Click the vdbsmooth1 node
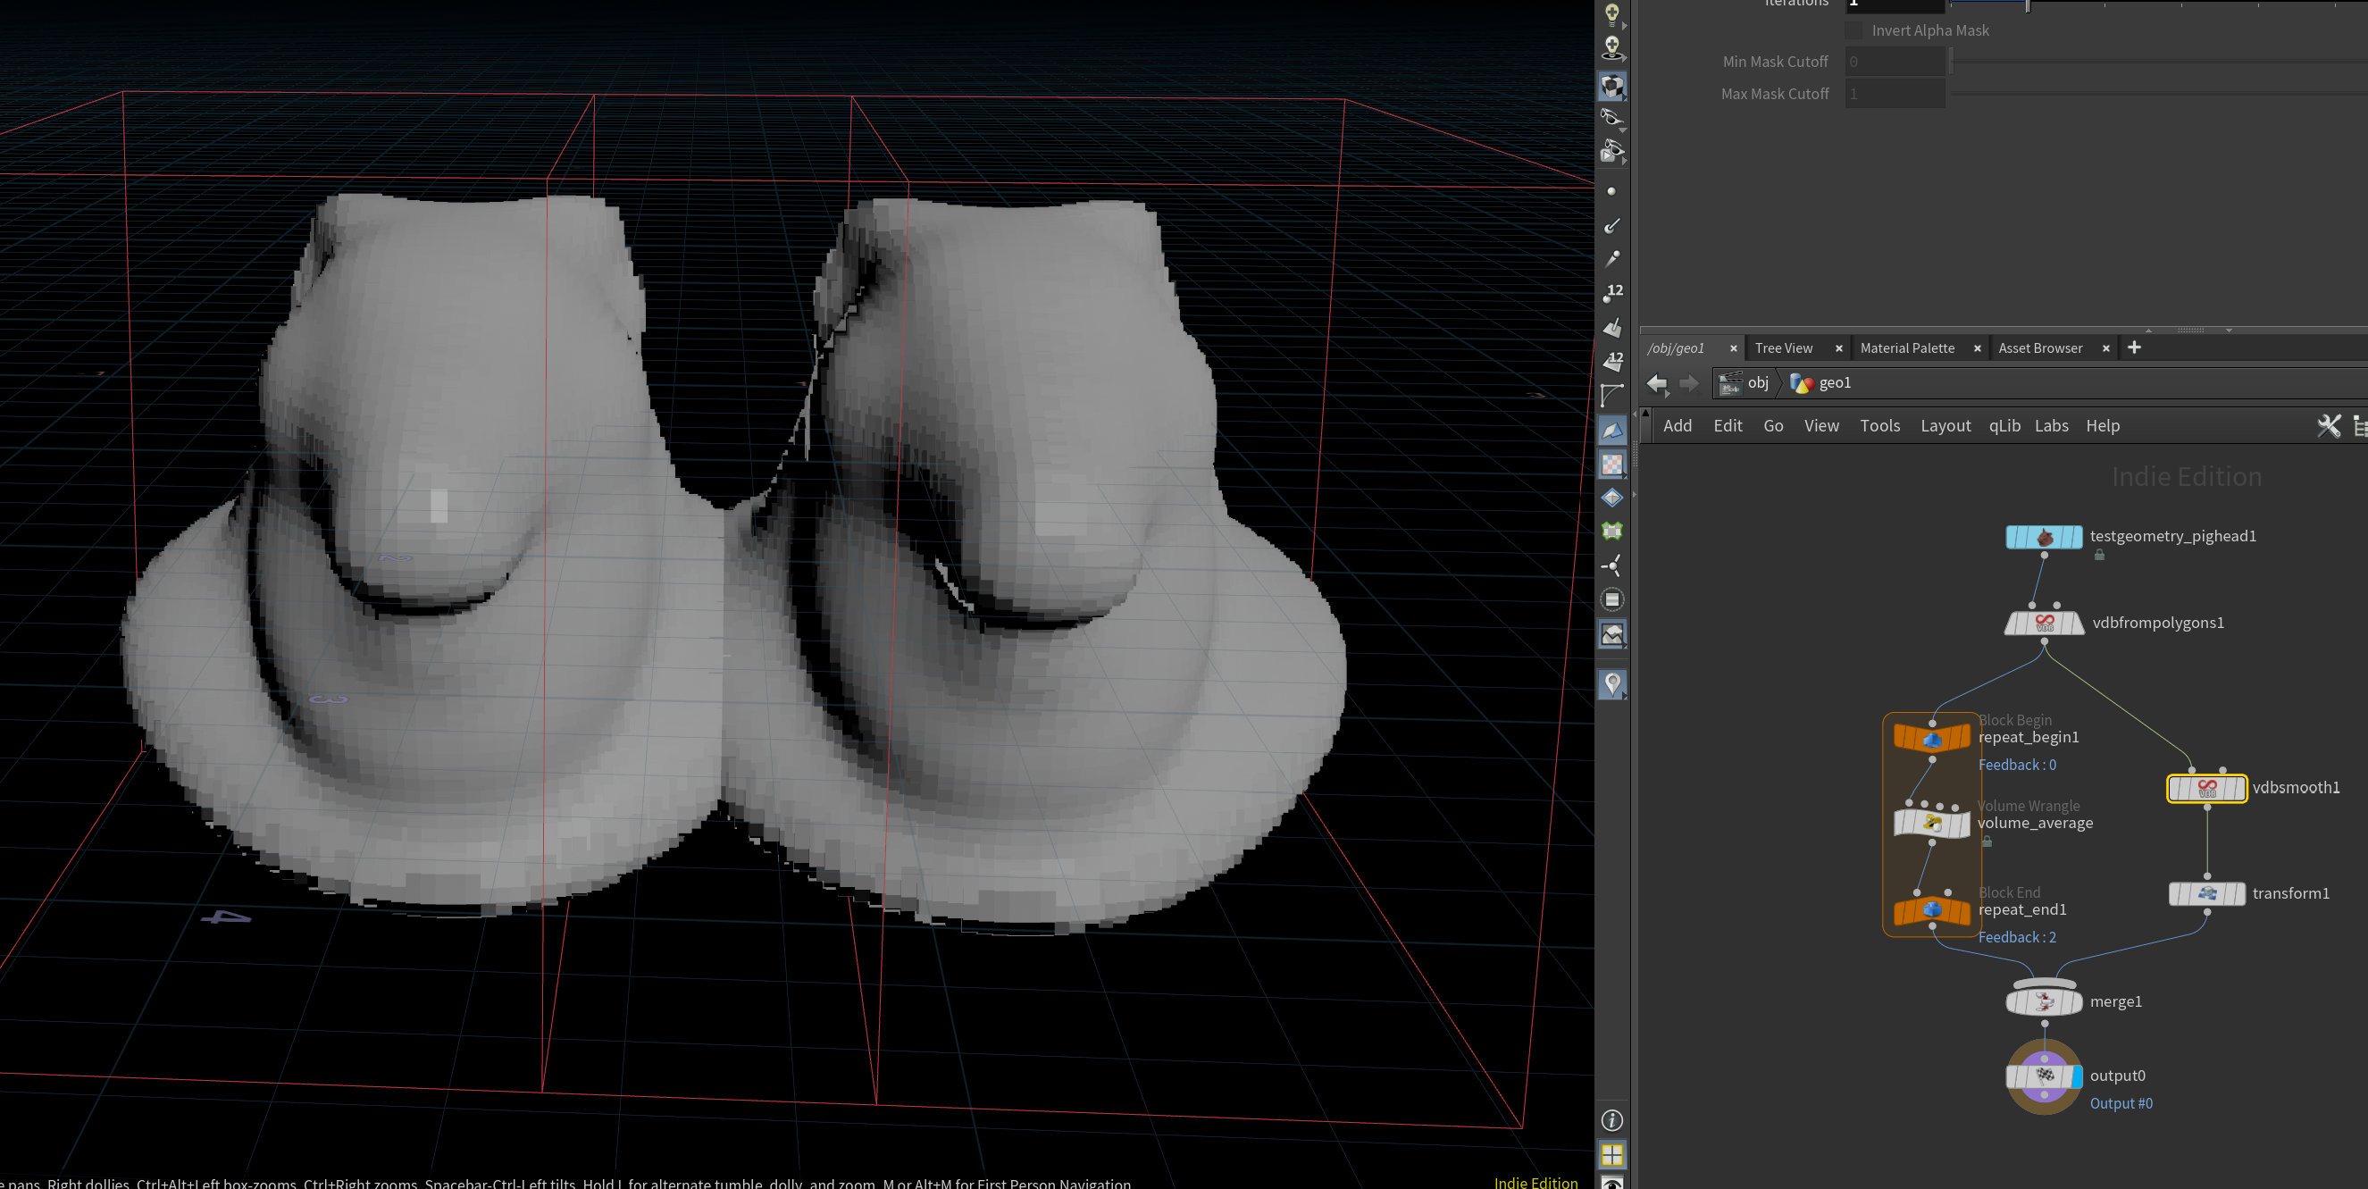 (x=2206, y=788)
